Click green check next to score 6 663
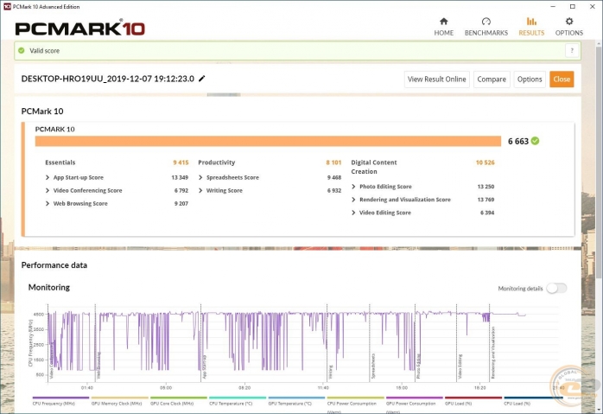The image size is (603, 414). (x=535, y=141)
